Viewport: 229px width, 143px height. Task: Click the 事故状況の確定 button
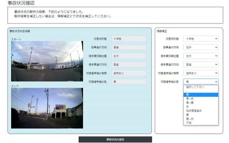coord(115,139)
